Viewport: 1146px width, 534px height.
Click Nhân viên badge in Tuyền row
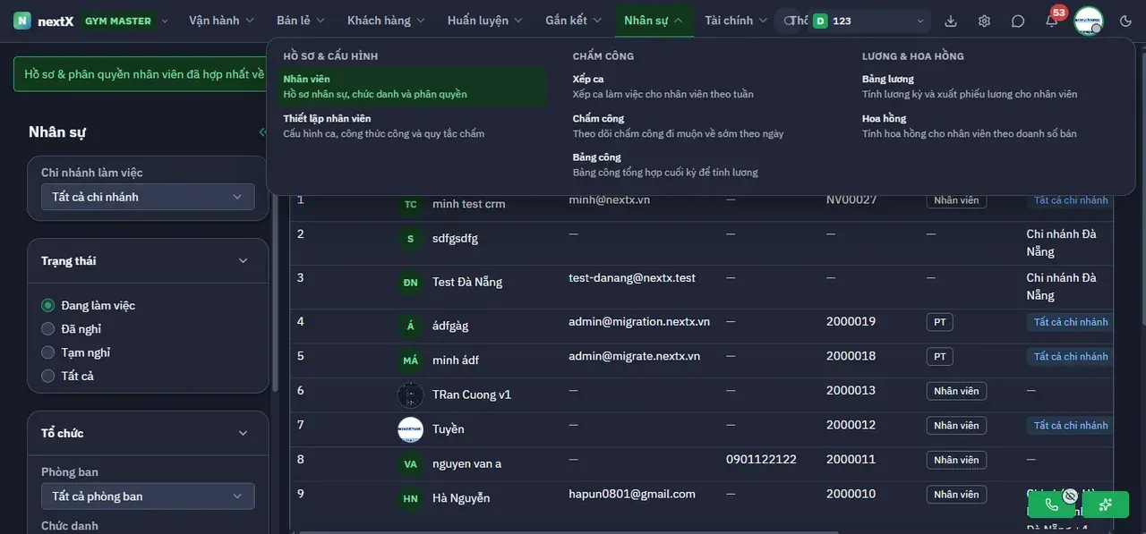tap(956, 426)
